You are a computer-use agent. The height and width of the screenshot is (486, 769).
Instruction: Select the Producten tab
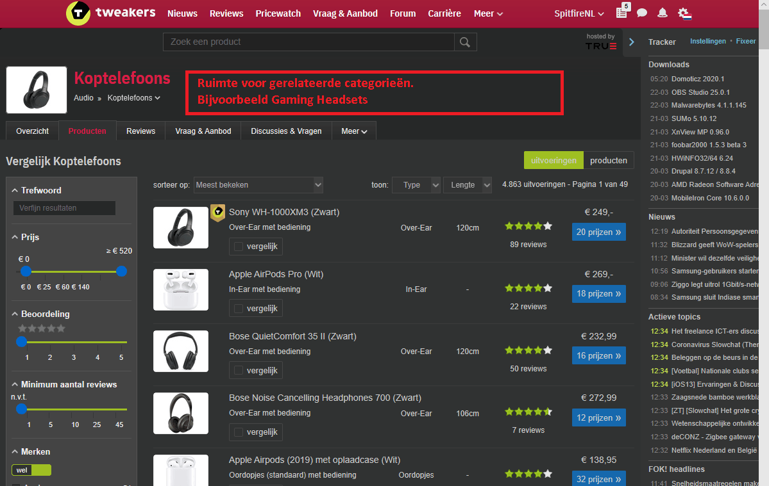(x=87, y=131)
